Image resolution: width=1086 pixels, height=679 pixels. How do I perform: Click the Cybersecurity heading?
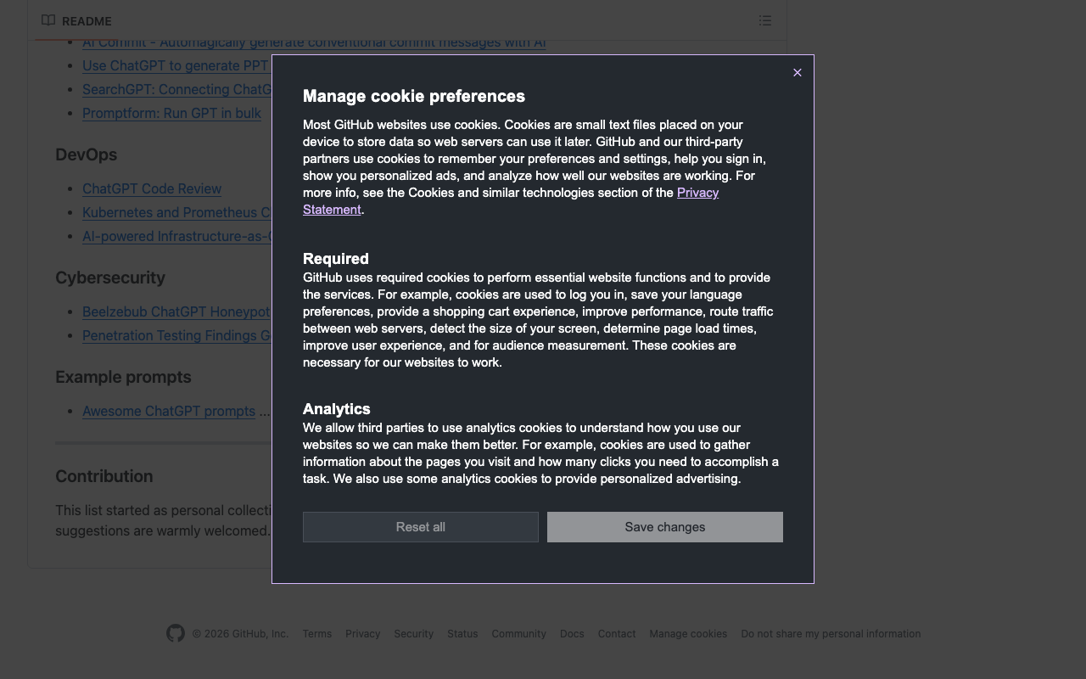[x=110, y=278]
